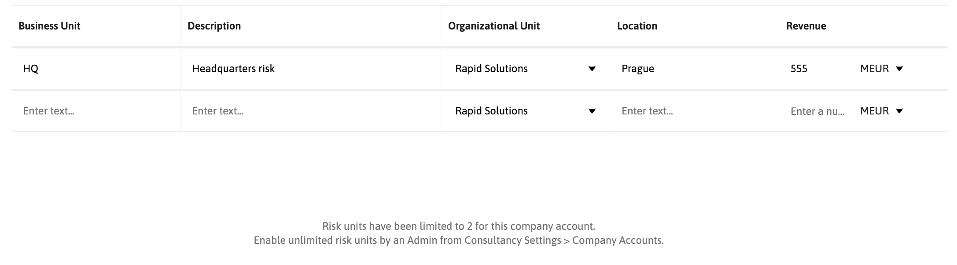Click the MEUR currency arrow in HQ row
This screenshot has width=957, height=265.
(899, 69)
